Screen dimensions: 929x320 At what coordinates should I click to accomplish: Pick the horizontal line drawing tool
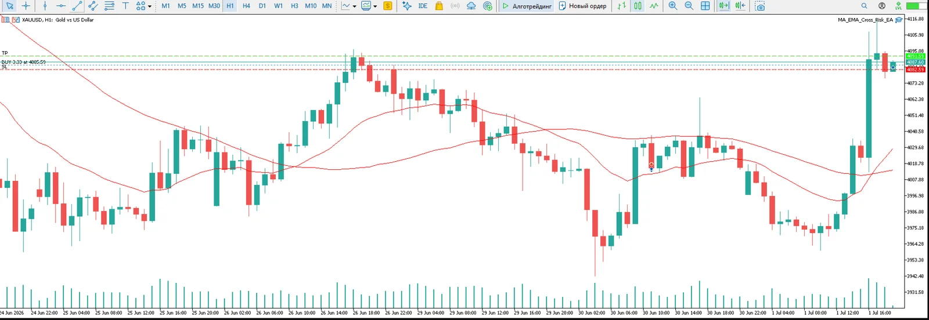coord(61,6)
